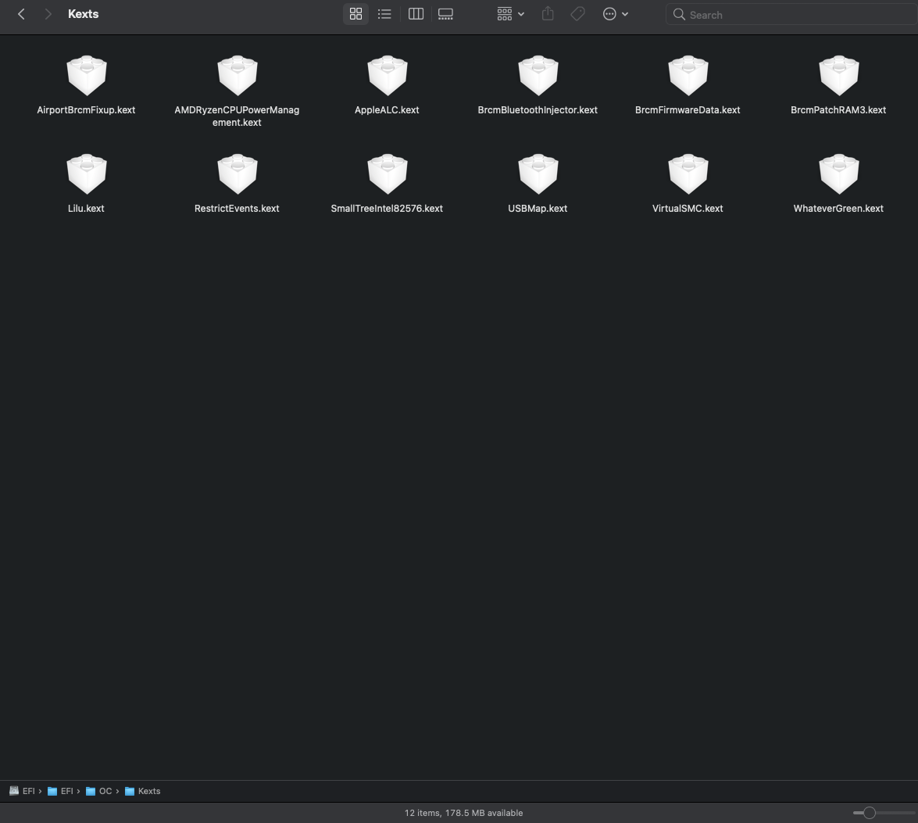
Task: Click the Back navigation button
Action: tap(21, 14)
